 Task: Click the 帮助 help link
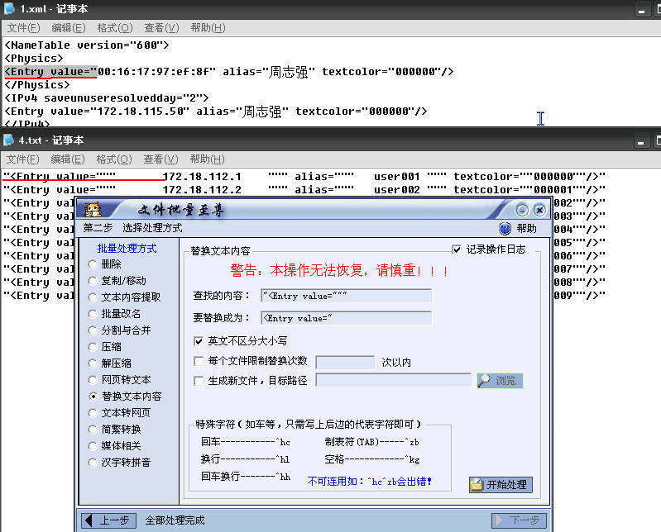[526, 229]
